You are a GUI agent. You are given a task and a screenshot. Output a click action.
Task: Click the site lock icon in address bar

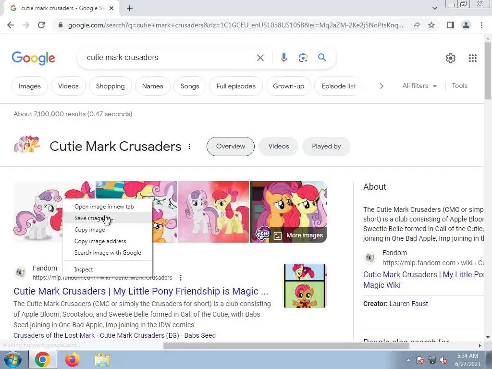coord(61,25)
